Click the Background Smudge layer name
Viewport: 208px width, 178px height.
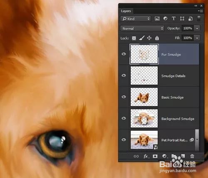click(x=178, y=119)
